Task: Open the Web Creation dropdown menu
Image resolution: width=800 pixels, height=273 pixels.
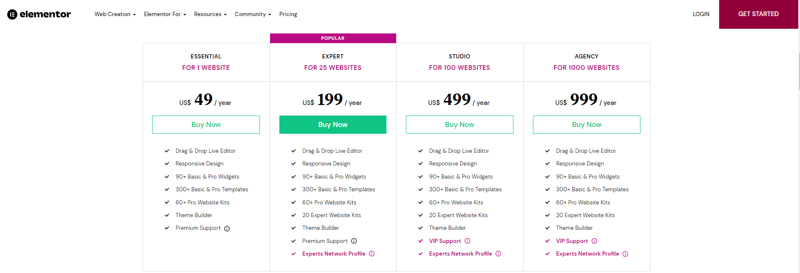Action: pyautogui.click(x=114, y=14)
